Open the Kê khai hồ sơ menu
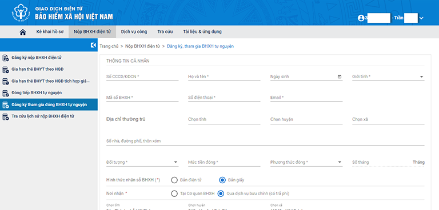 point(50,31)
